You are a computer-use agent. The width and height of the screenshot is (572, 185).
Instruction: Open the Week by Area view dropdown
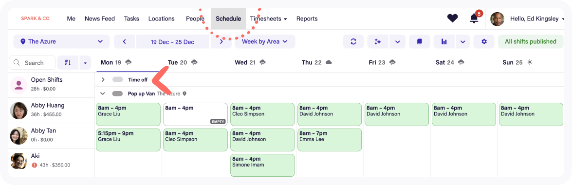pyautogui.click(x=265, y=41)
